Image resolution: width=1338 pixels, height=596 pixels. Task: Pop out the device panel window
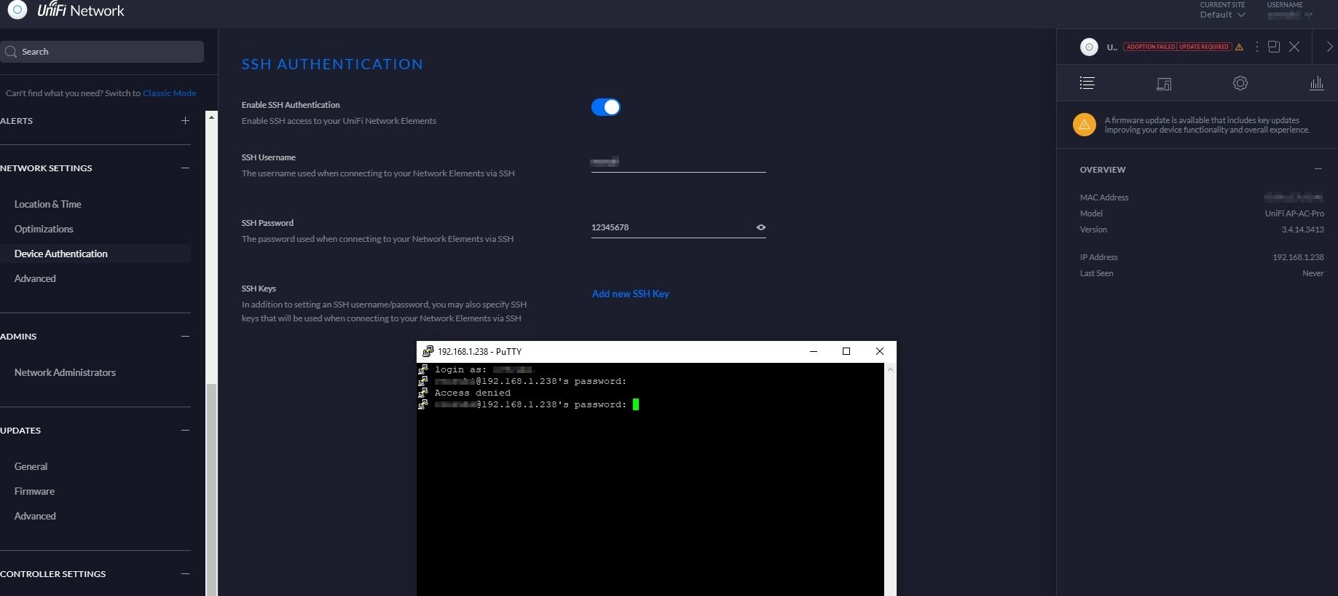1273,47
